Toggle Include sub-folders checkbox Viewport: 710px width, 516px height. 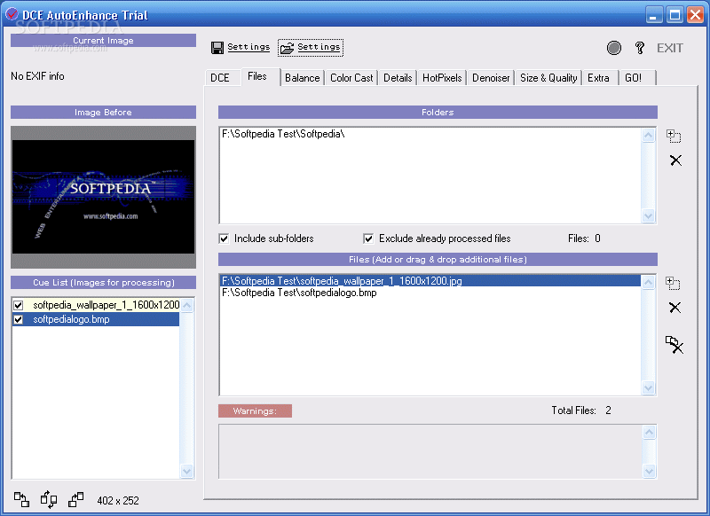tap(224, 238)
